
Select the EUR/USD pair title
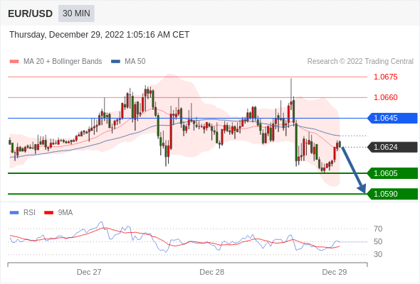[31, 13]
